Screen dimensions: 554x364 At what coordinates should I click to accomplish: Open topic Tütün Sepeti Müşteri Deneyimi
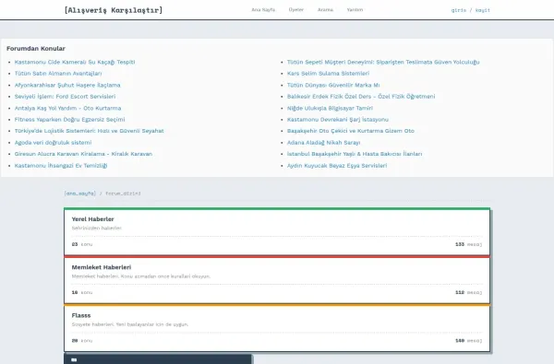(x=383, y=62)
